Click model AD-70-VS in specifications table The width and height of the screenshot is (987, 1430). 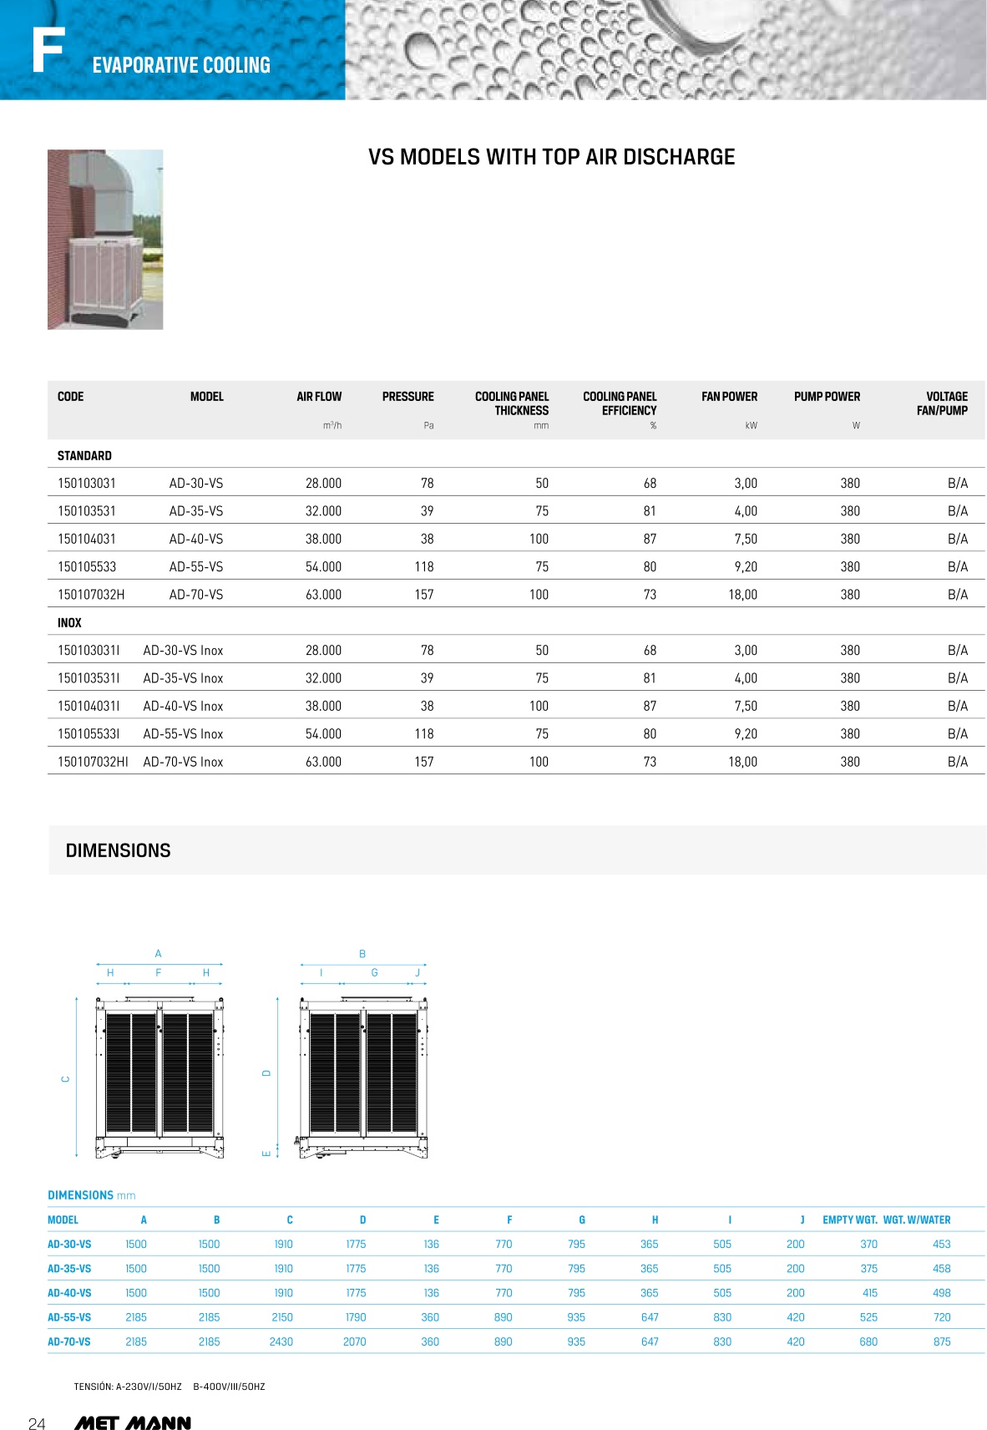[x=196, y=595]
